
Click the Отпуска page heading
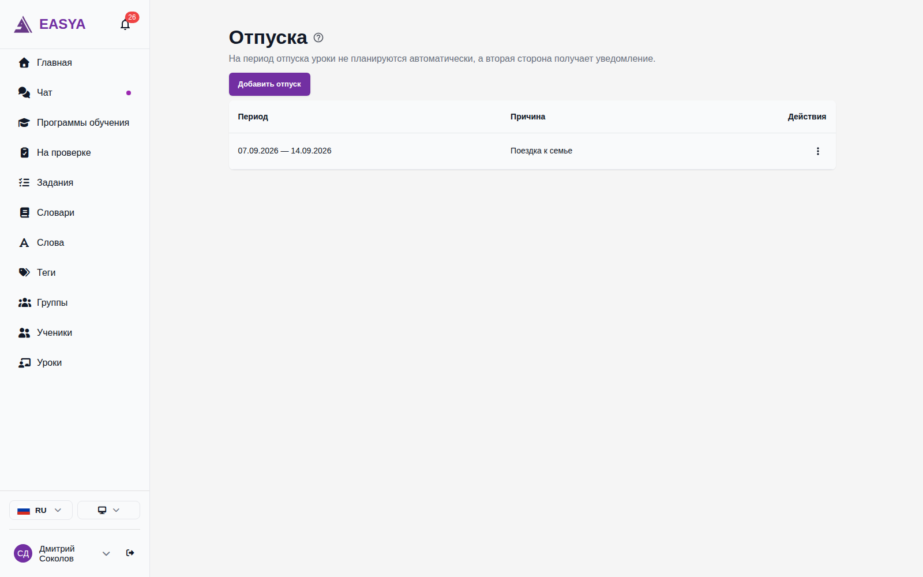[268, 38]
